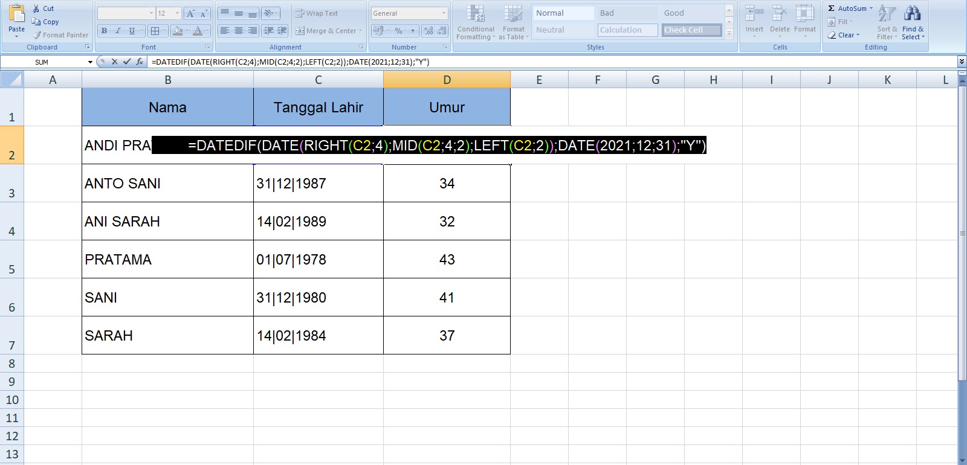Apply fill color bucket
Screen dimensions: 967x465
coord(177,31)
